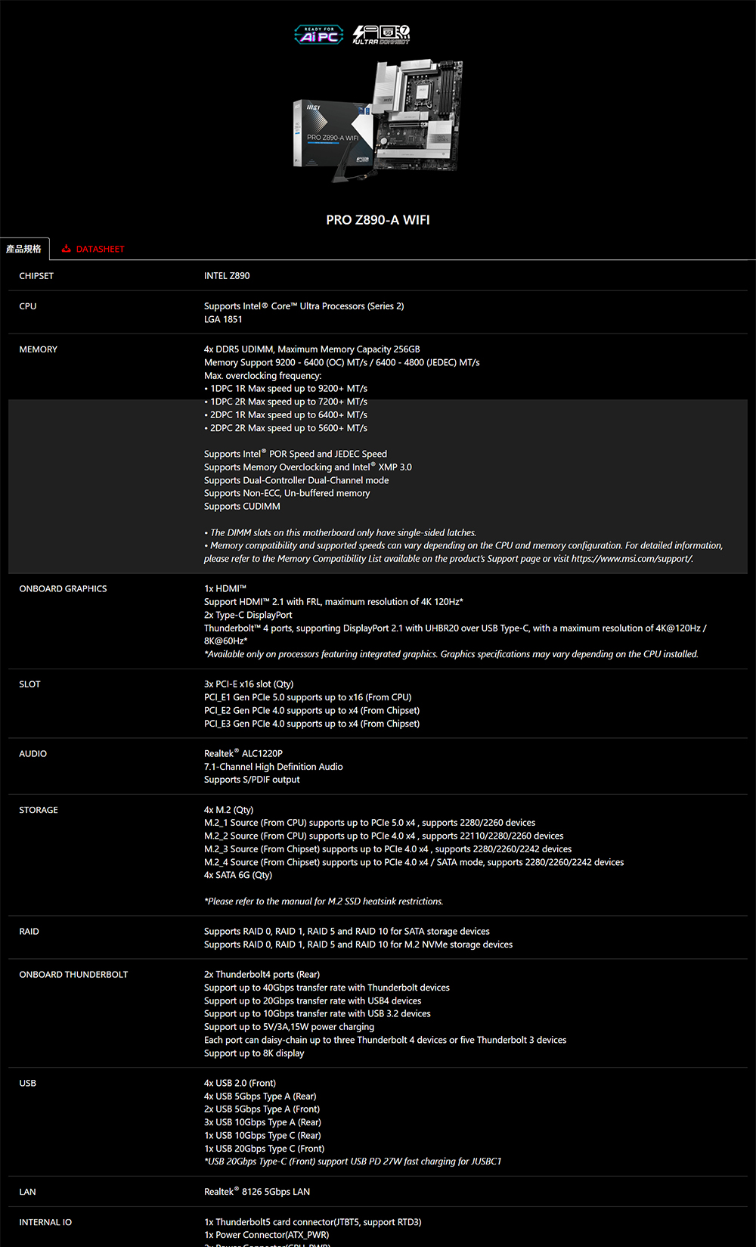Click the 5V/3A 15W power charging line

289,1027
